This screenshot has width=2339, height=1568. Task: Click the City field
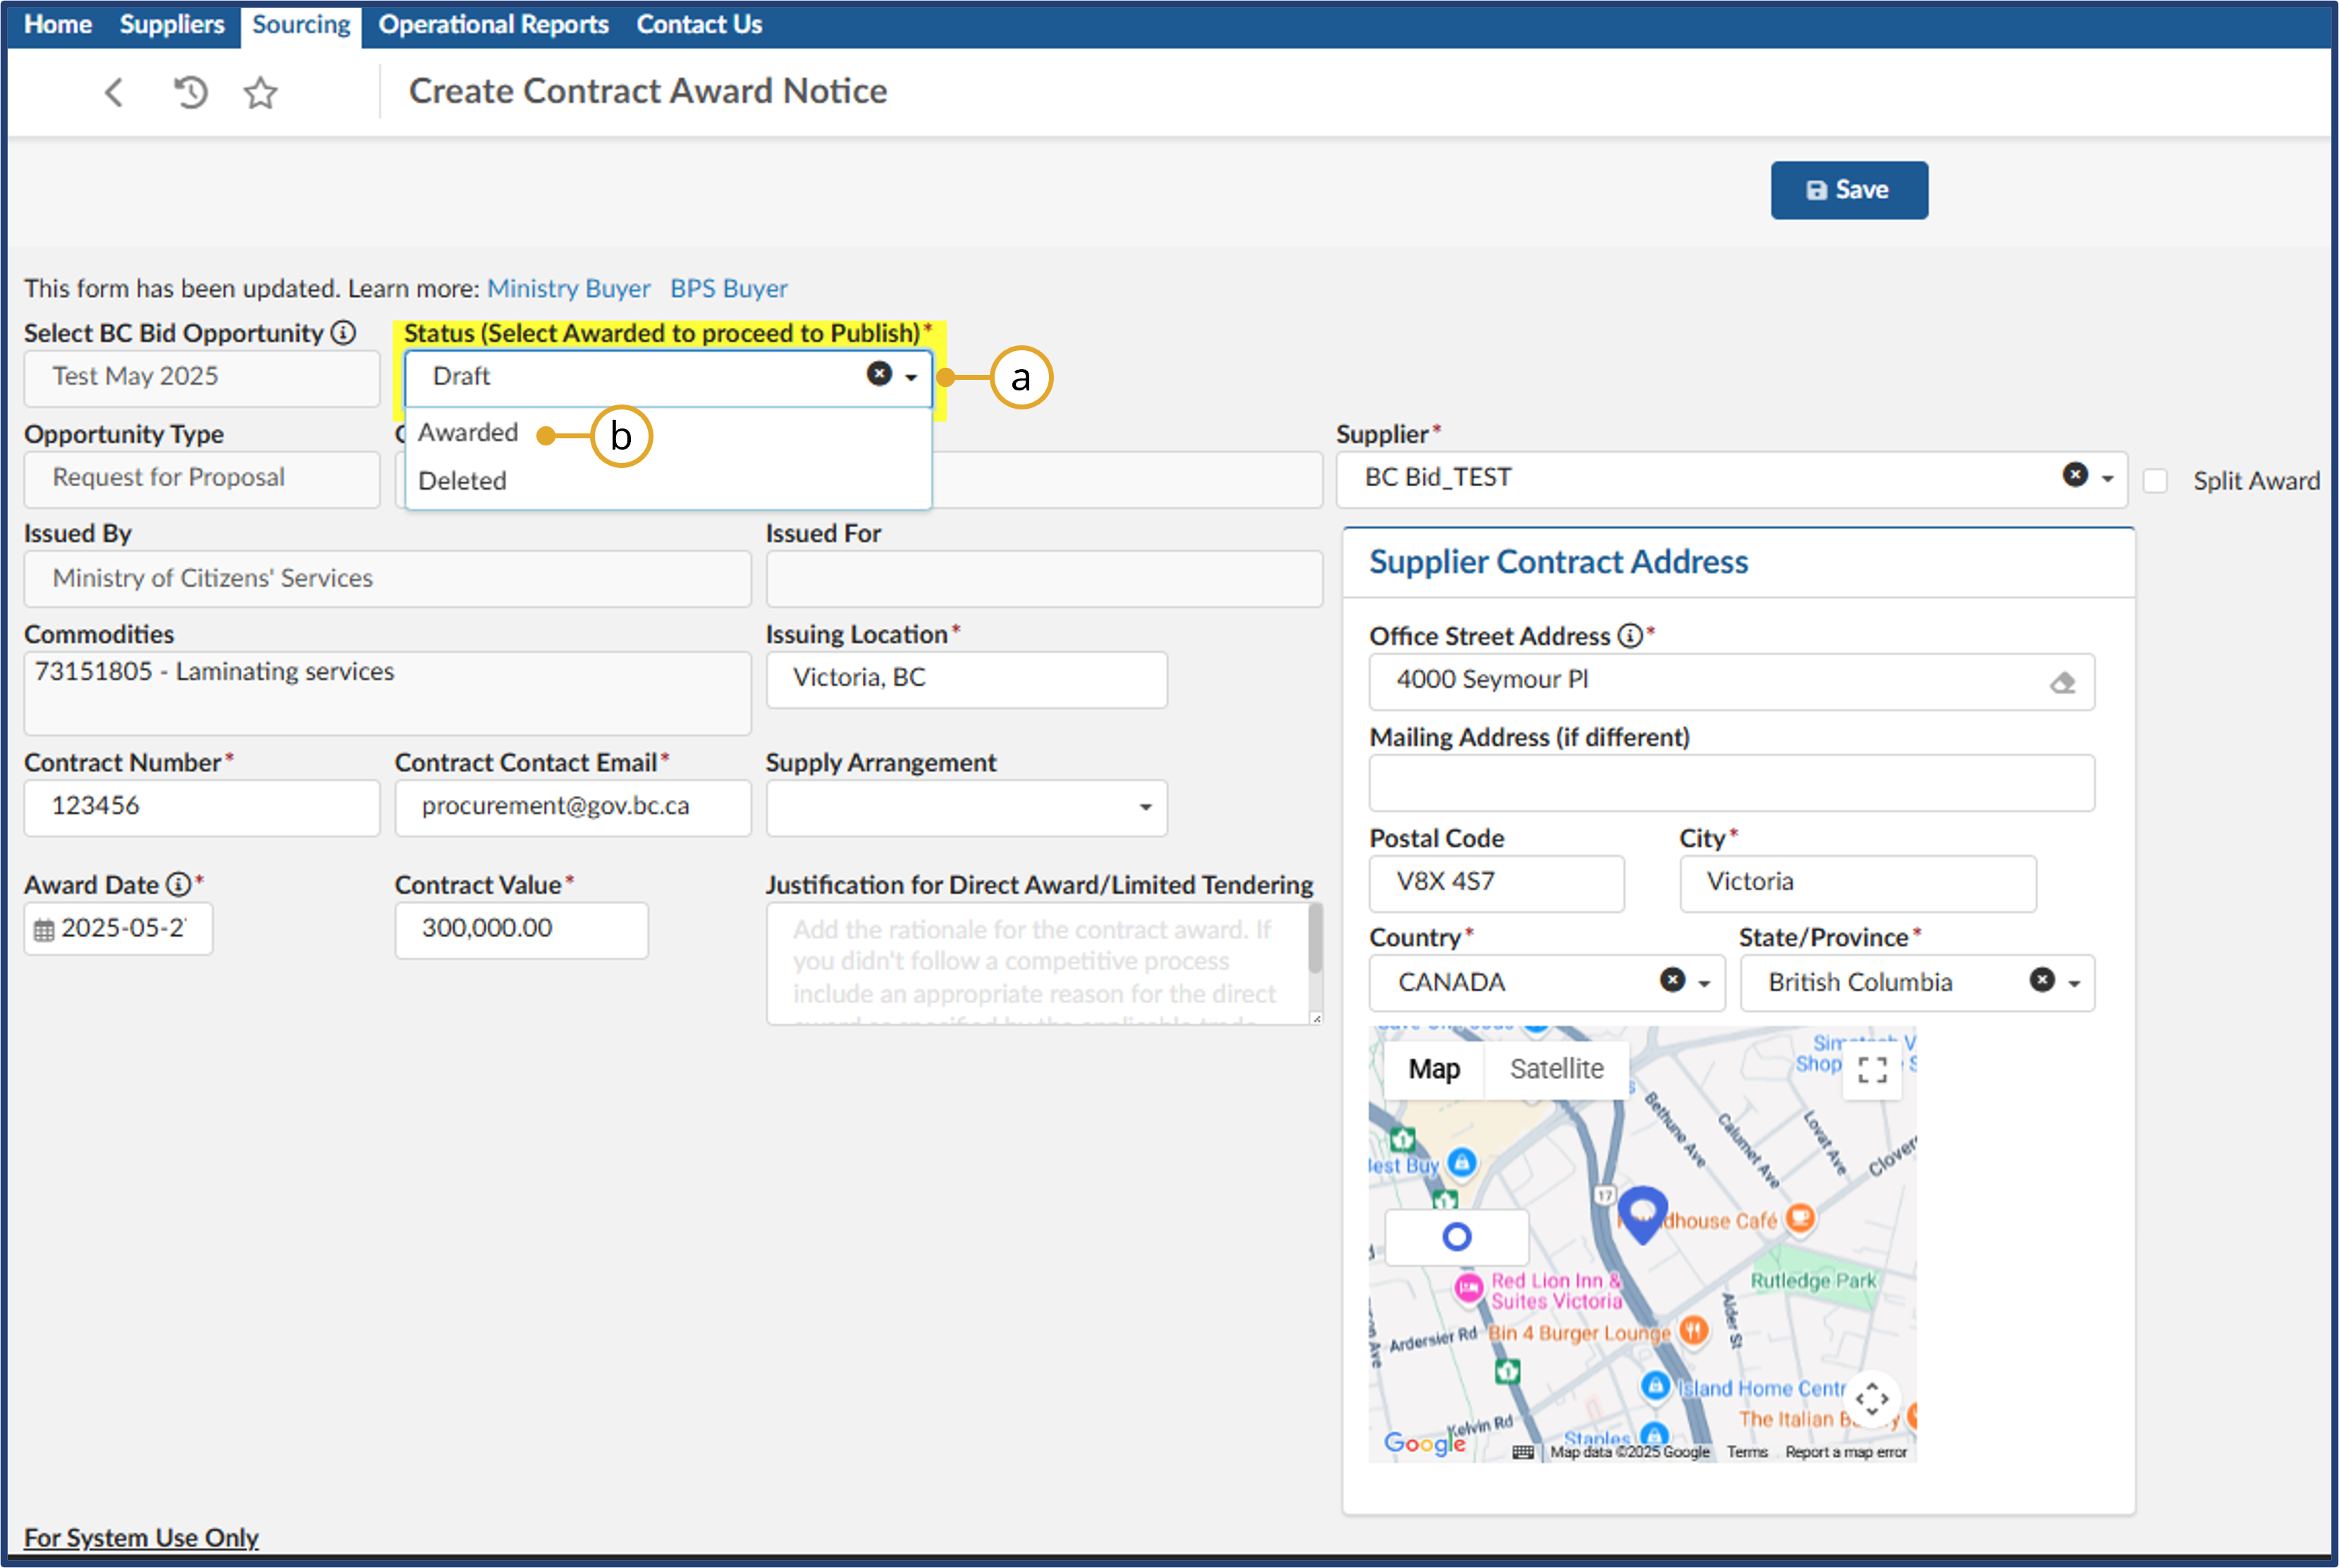coord(1857,884)
